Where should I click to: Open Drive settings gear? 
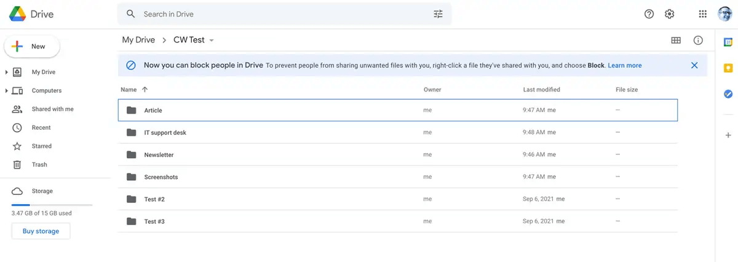[x=670, y=14]
